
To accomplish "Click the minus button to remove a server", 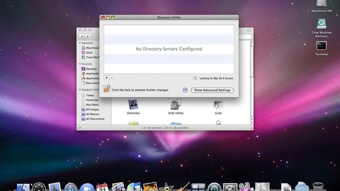I will coord(112,77).
